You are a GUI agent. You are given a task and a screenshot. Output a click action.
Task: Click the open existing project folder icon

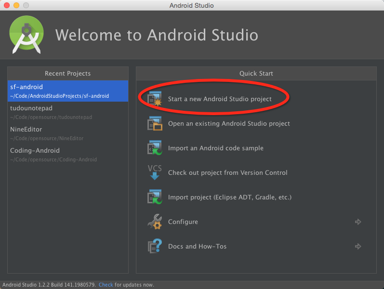pos(155,123)
